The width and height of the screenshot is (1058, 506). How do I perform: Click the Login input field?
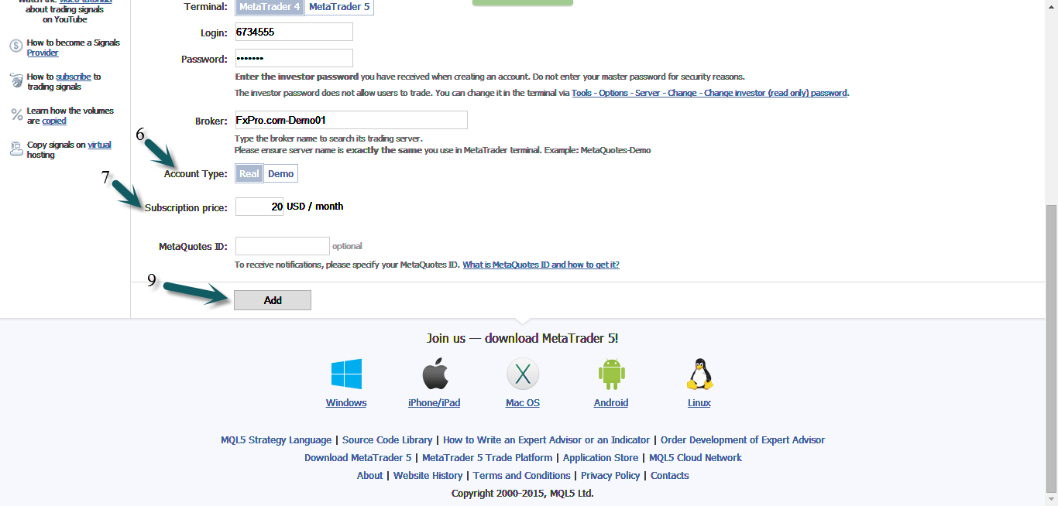[x=294, y=32]
